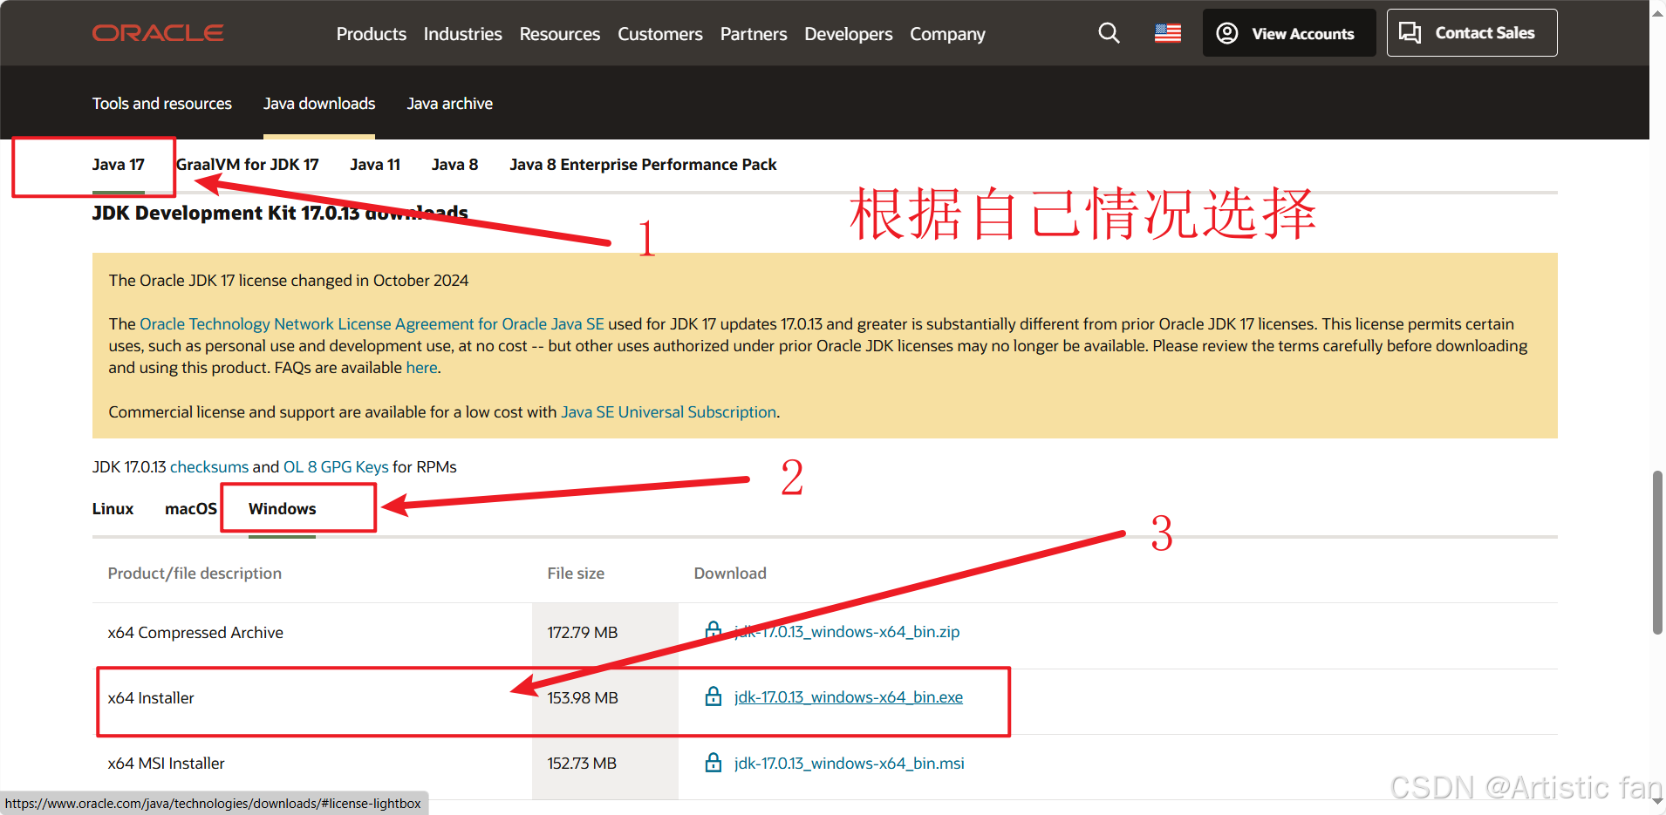1666x815 pixels.
Task: Open Oracle Technology Network License Agreement link
Action: (372, 324)
